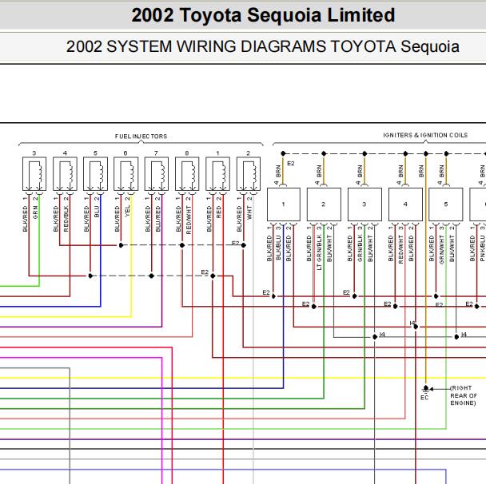Click the "GRN" wire label under injector 3

pyautogui.click(x=35, y=212)
